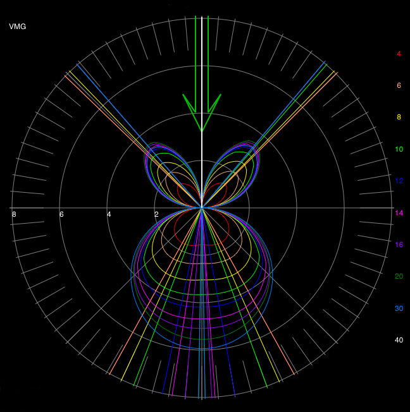The image size is (410, 412).
Task: Select the blue wind speed 12 legend
Action: pyautogui.click(x=399, y=181)
